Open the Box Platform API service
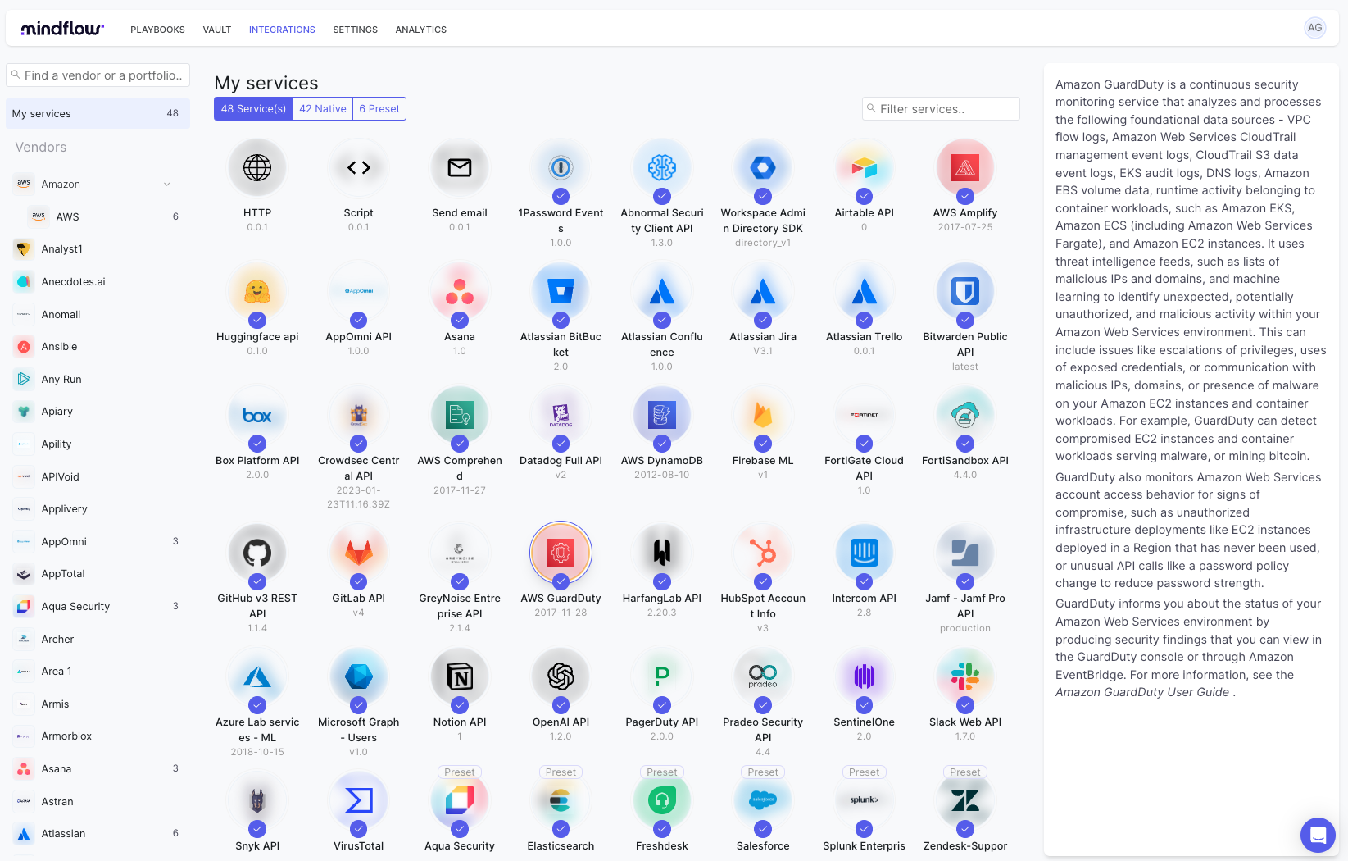 point(257,415)
